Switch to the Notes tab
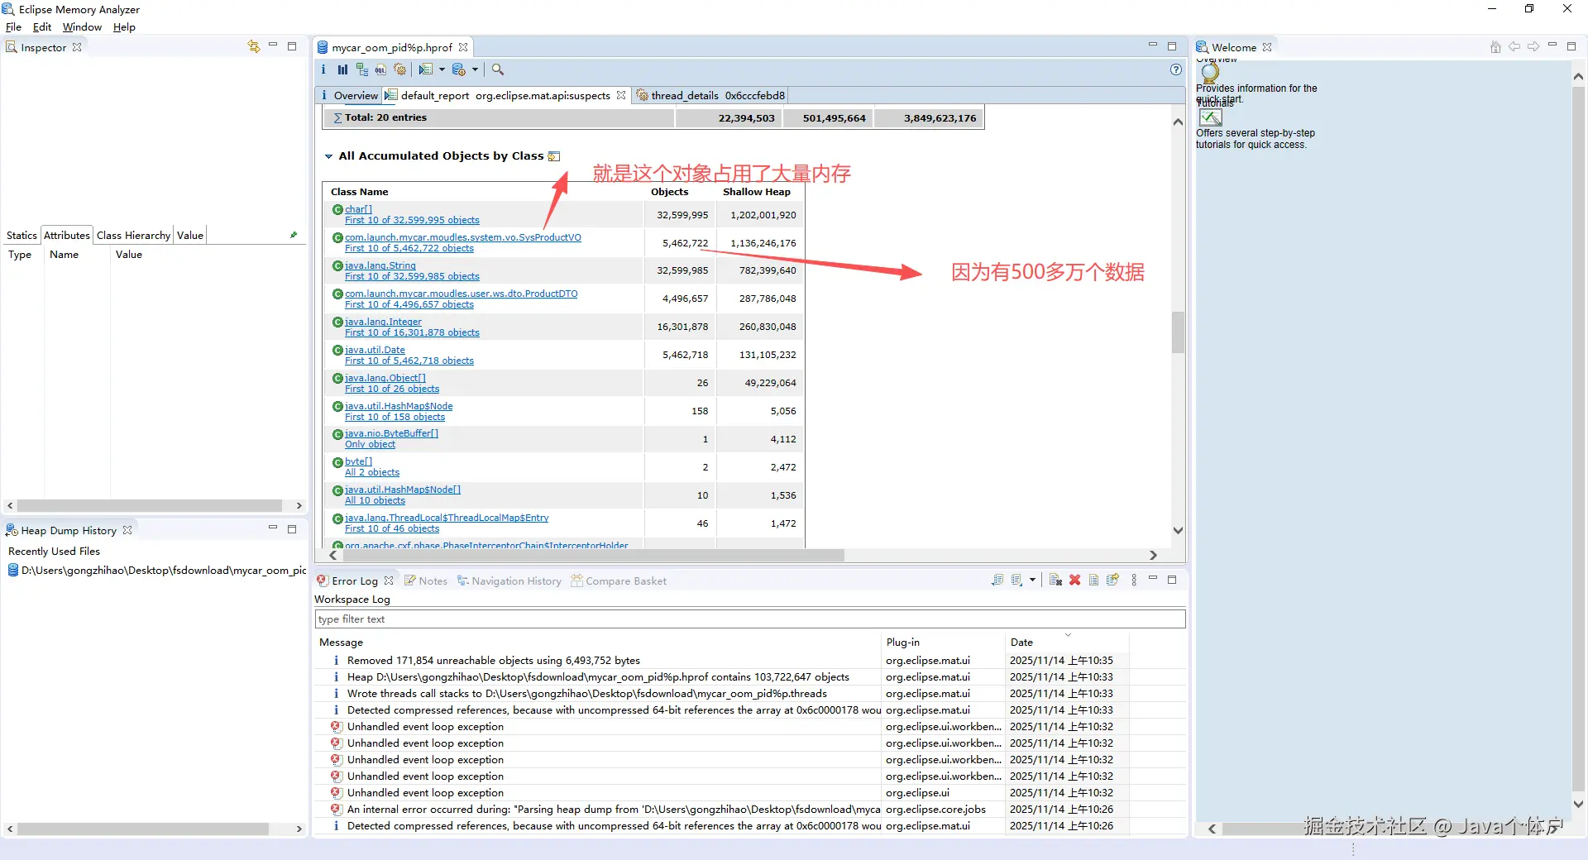This screenshot has width=1588, height=860. click(426, 580)
